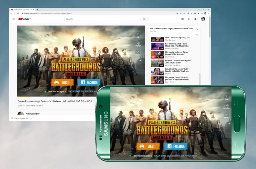Open the Chrome three-dot menu
Screen dimensions: 256x169
(209, 14)
